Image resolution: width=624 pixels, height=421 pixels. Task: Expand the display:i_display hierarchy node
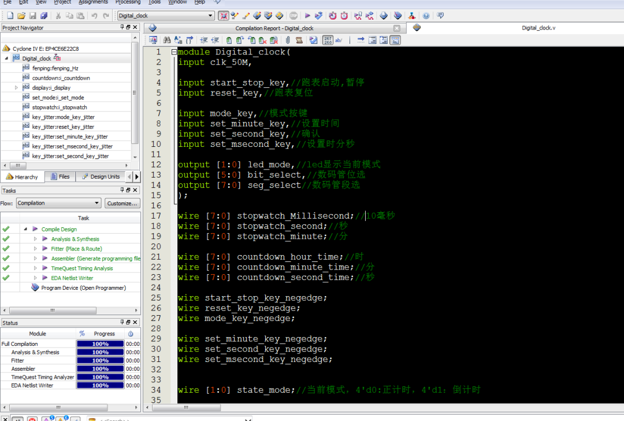(x=16, y=88)
